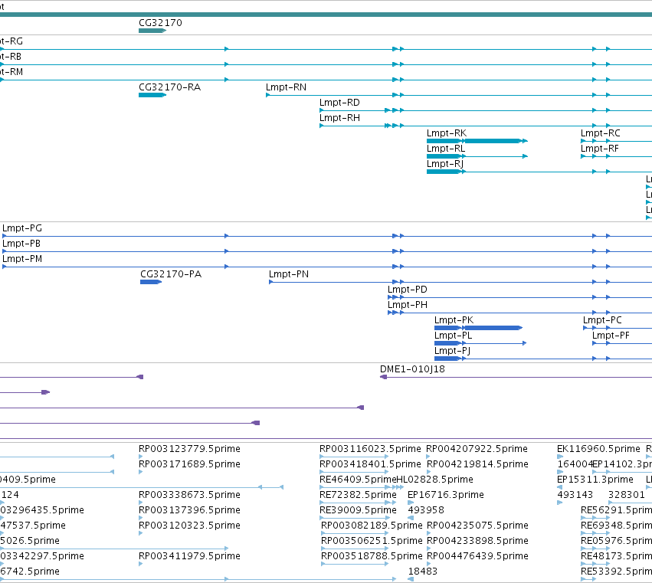652x583 pixels.
Task: Select EST RE72382.5prime
Action: [358, 495]
